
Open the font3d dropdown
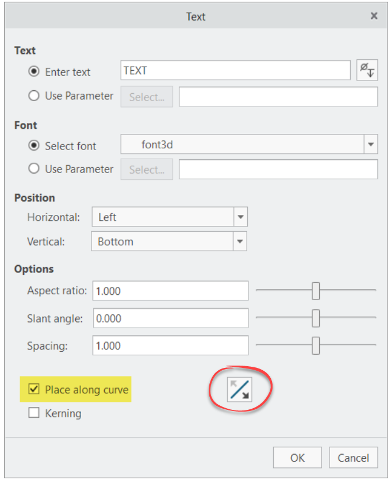click(x=371, y=144)
